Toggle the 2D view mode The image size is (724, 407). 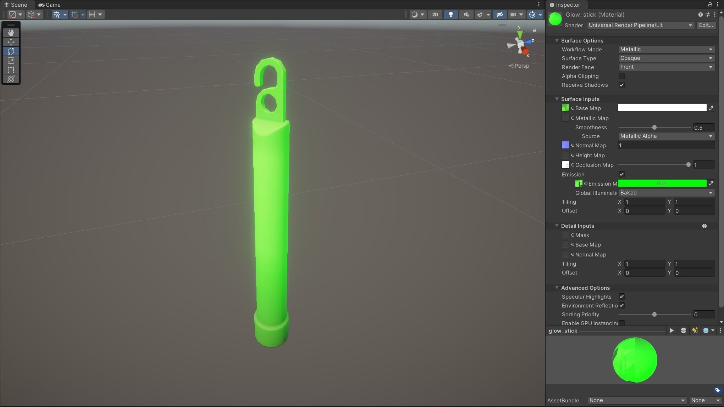[x=435, y=15]
